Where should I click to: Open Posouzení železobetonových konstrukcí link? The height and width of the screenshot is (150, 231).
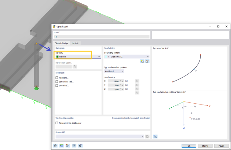pyautogui.click(x=131, y=118)
